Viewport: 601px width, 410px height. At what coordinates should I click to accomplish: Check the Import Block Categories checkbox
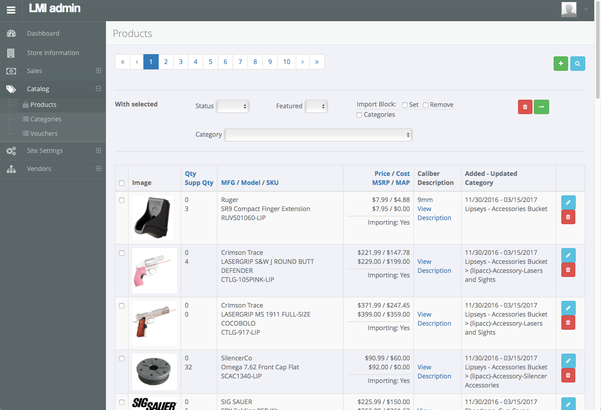pyautogui.click(x=359, y=115)
